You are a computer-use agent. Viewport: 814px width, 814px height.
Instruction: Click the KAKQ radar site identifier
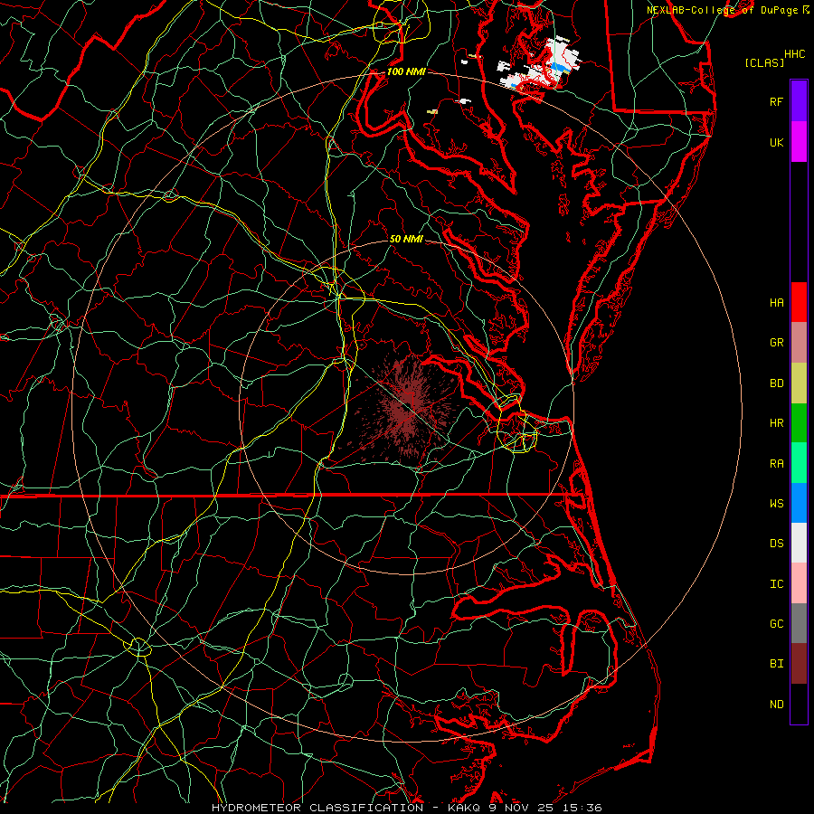(464, 808)
